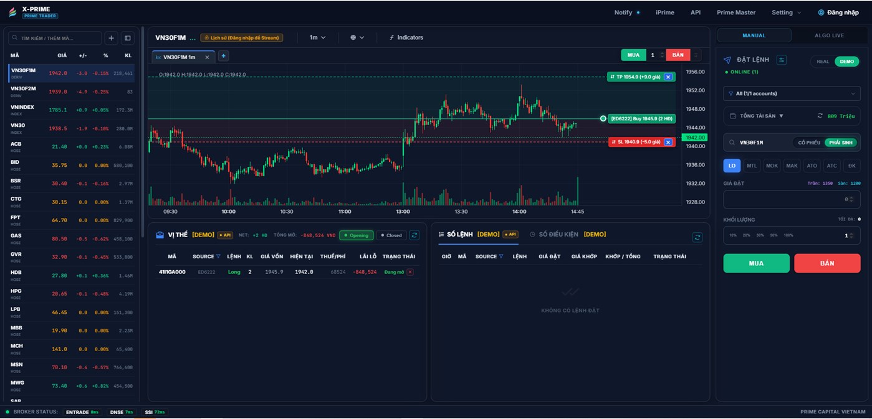
Task: Select MAK order type
Action: (792, 166)
